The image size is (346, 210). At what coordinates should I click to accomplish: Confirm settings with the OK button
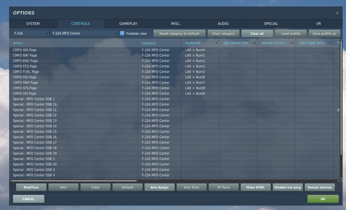(323, 199)
